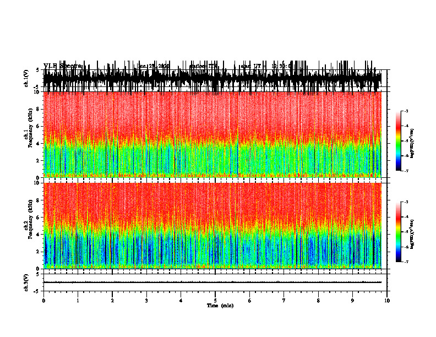Click inside the ch.2 spectrogram panel

pos(212,226)
